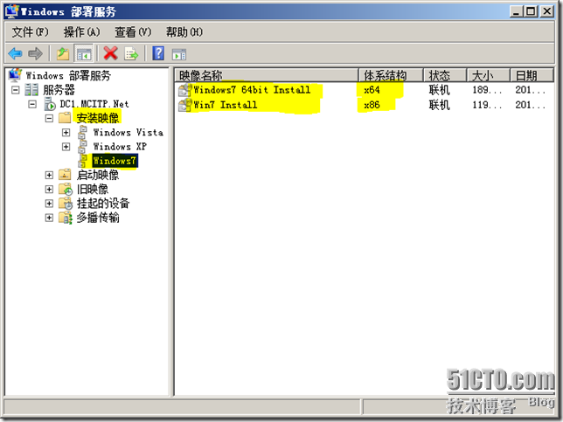Screen dimensions: 563x422
Task: Open the 文件(F) menu
Action: [x=30, y=32]
